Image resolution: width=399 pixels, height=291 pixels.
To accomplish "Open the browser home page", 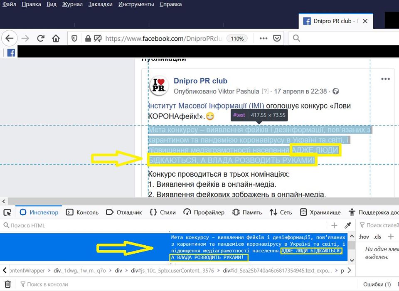I will tap(56, 38).
